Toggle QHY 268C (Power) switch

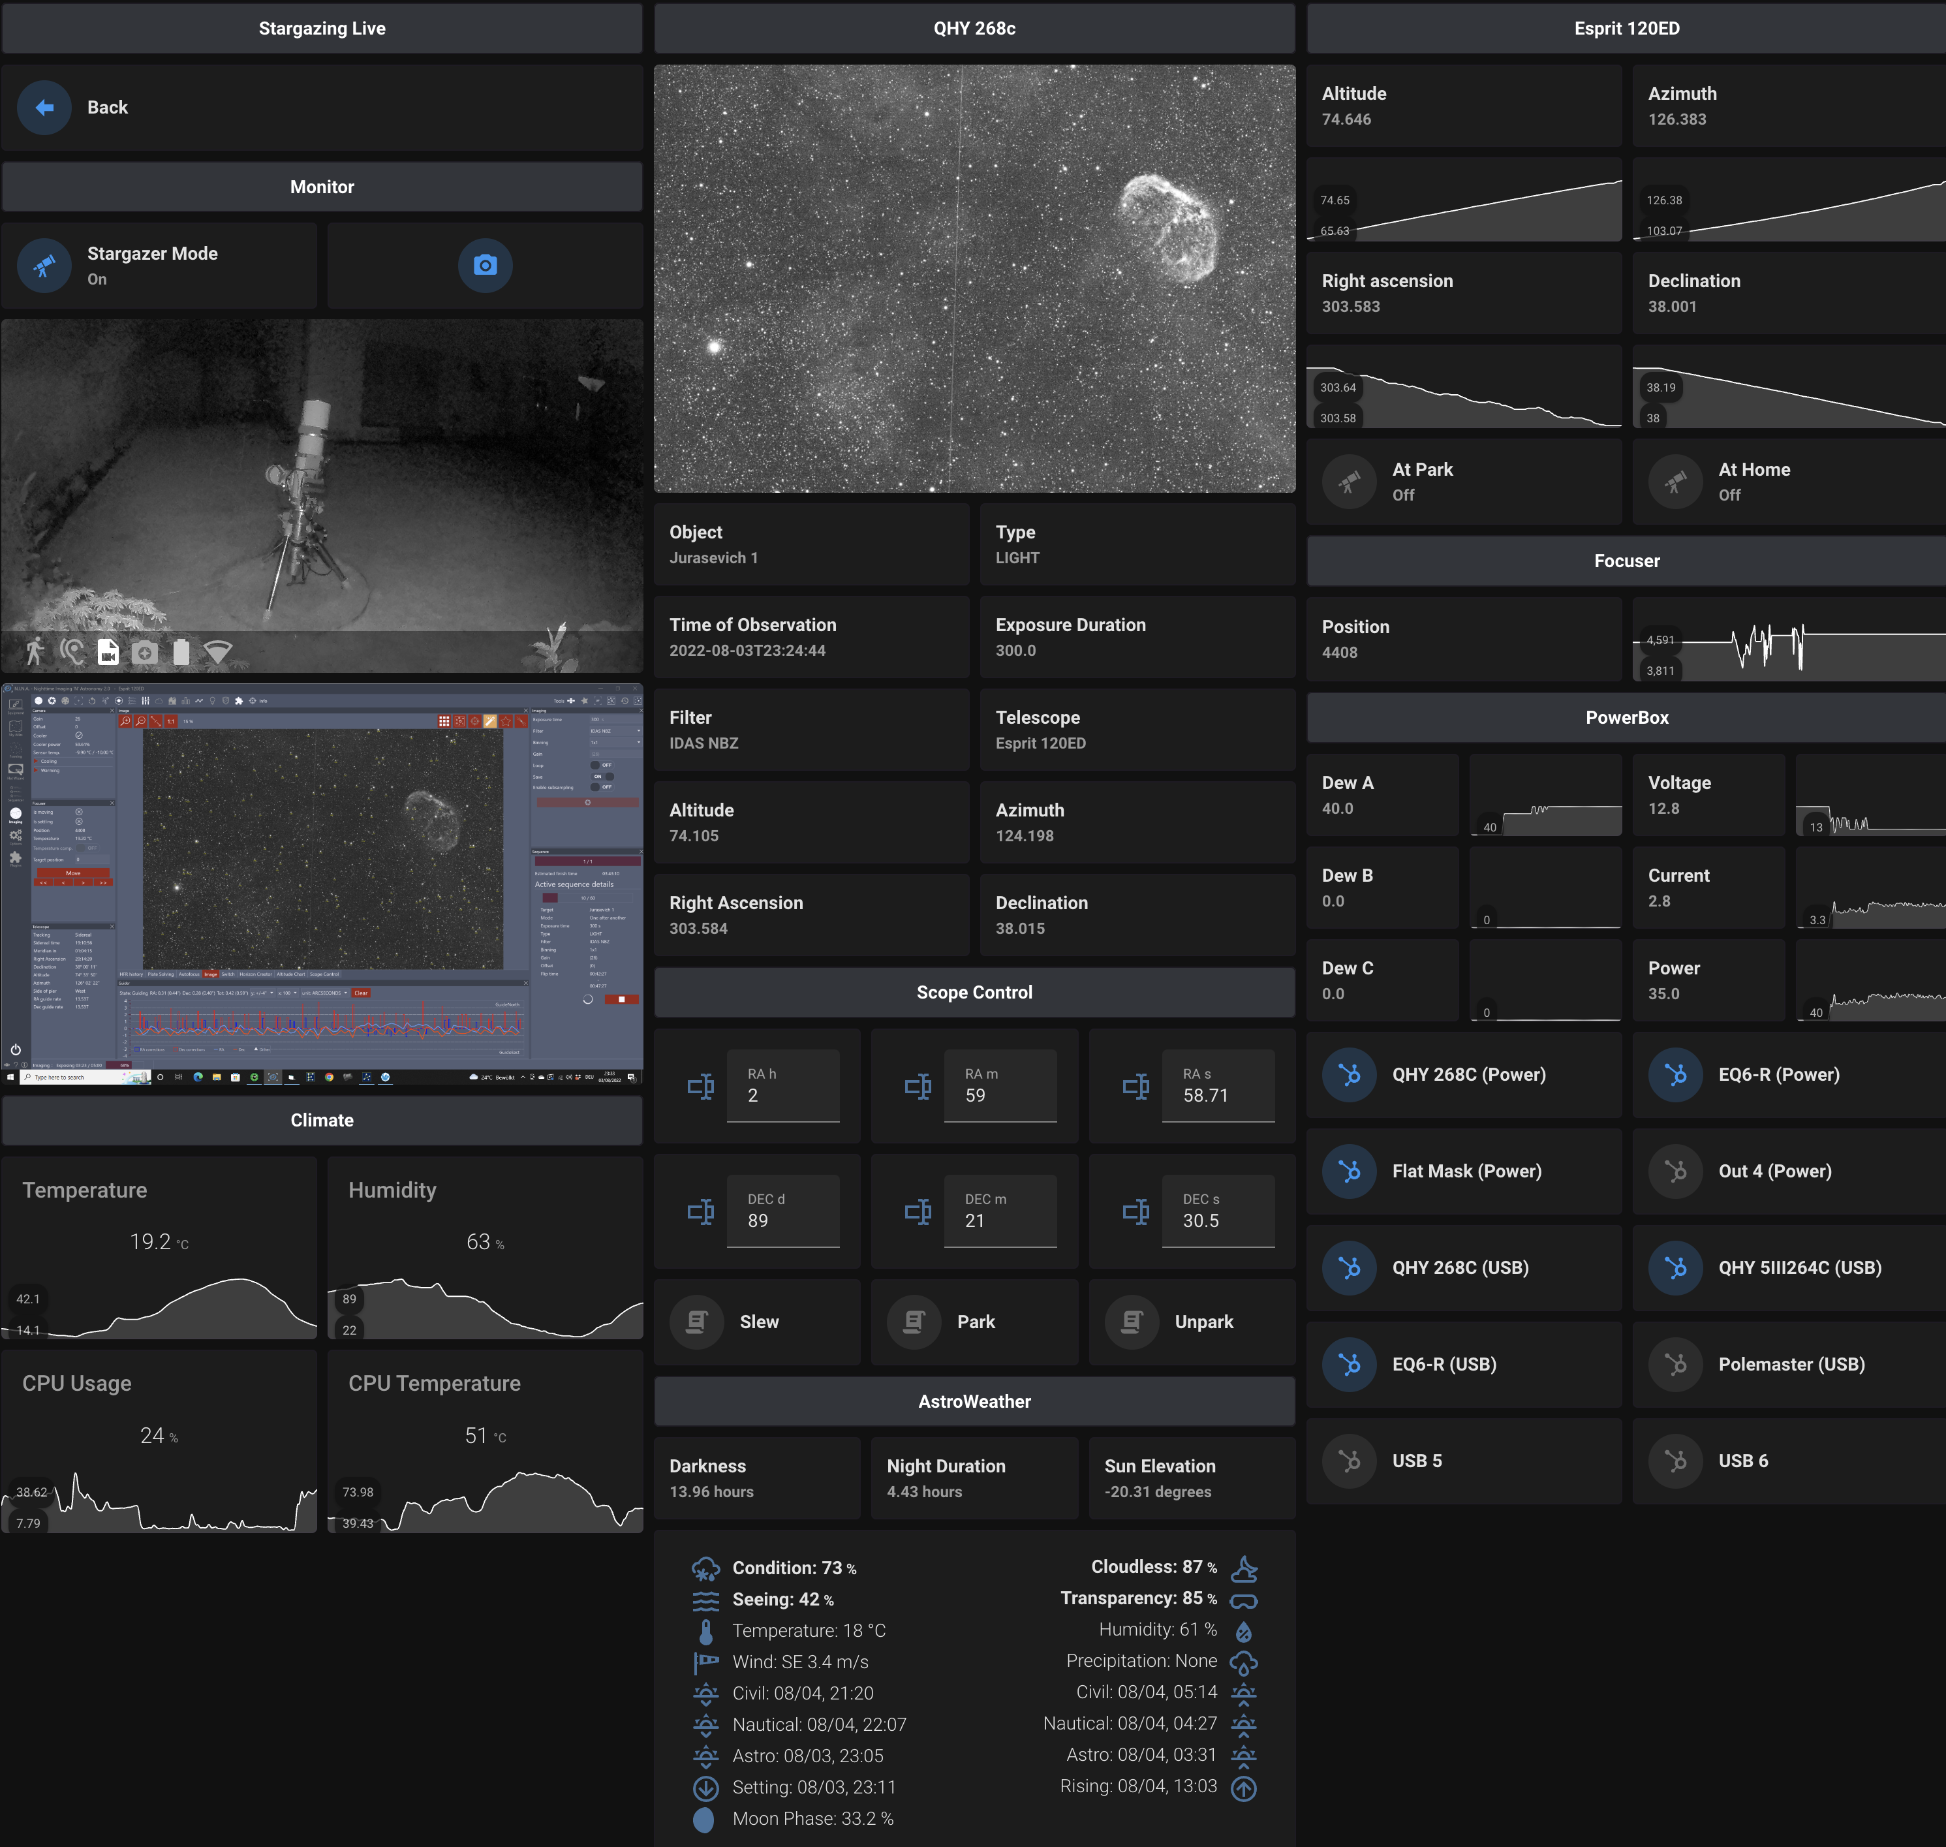pyautogui.click(x=1348, y=1074)
